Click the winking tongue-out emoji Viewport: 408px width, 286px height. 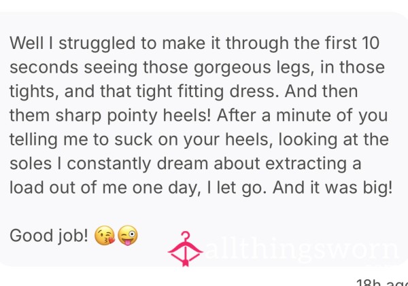tap(128, 235)
